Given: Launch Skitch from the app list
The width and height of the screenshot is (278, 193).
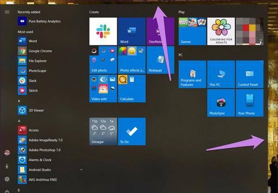Looking at the screenshot, I should point(28,91).
